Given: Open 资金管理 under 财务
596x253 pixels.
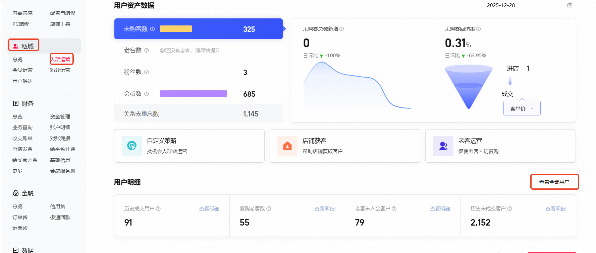Looking at the screenshot, I should pyautogui.click(x=60, y=117).
